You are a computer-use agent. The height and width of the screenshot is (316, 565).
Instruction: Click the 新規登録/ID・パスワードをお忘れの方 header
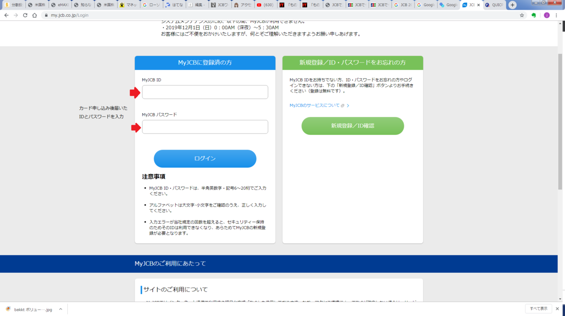pos(353,63)
